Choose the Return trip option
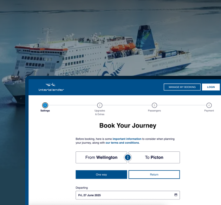The width and height of the screenshot is (221, 205). point(154,175)
